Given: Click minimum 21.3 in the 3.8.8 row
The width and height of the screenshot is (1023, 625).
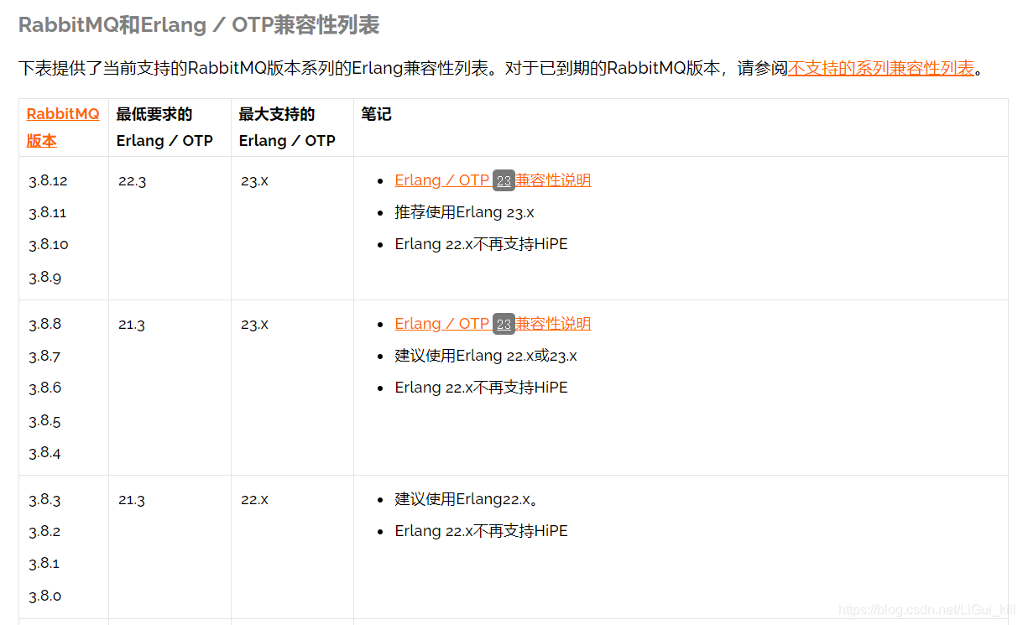Looking at the screenshot, I should click(x=132, y=324).
